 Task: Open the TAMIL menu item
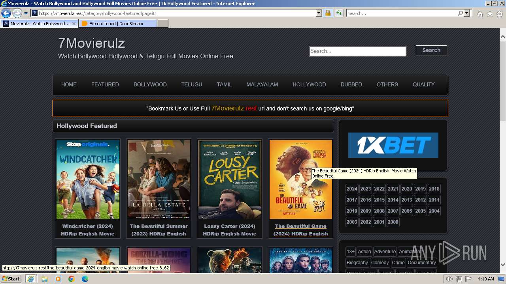[x=224, y=84]
